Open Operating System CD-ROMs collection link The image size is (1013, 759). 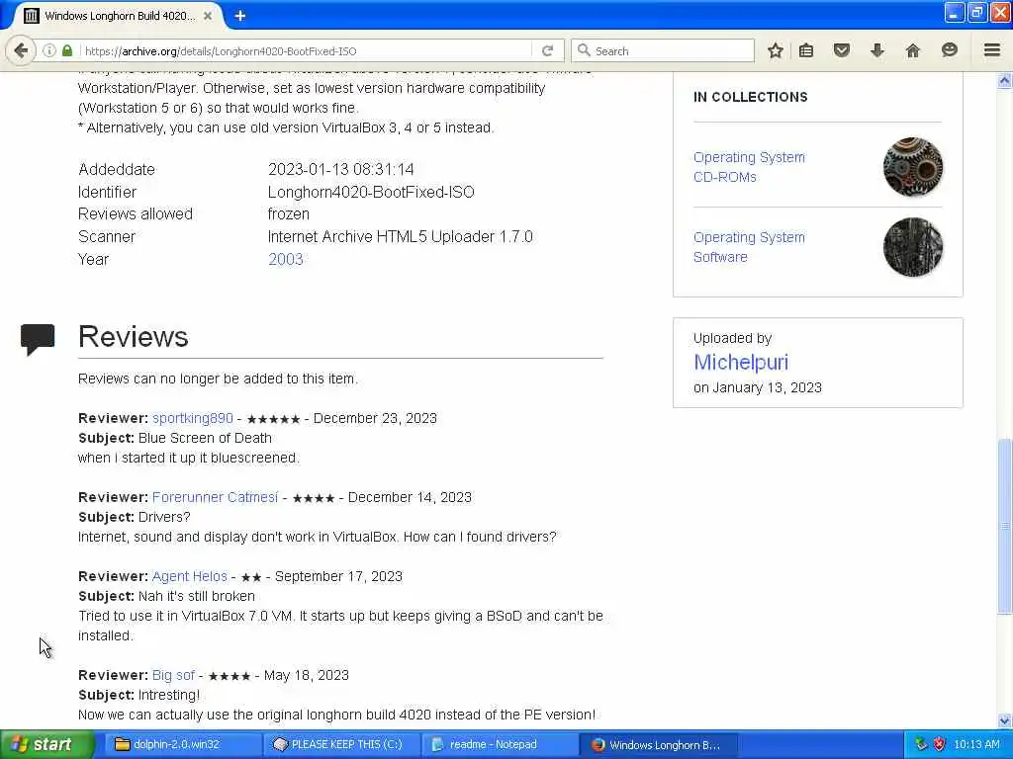point(749,166)
